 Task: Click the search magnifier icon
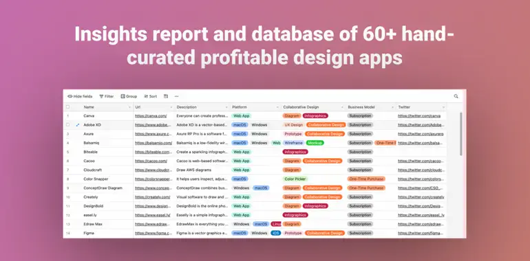(456, 96)
